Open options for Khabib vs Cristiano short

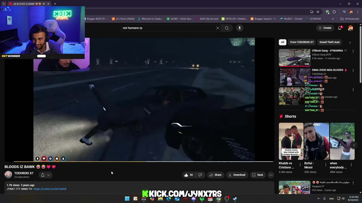pos(300,165)
